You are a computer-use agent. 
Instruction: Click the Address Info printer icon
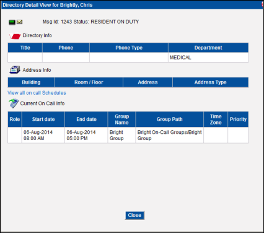15,70
